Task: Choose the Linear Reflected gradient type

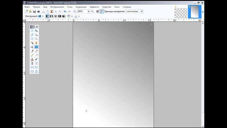Action: pos(51,16)
